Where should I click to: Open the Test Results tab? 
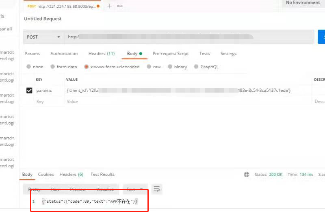[x=102, y=175]
